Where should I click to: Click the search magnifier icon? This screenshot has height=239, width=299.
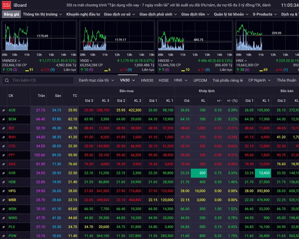7,80
